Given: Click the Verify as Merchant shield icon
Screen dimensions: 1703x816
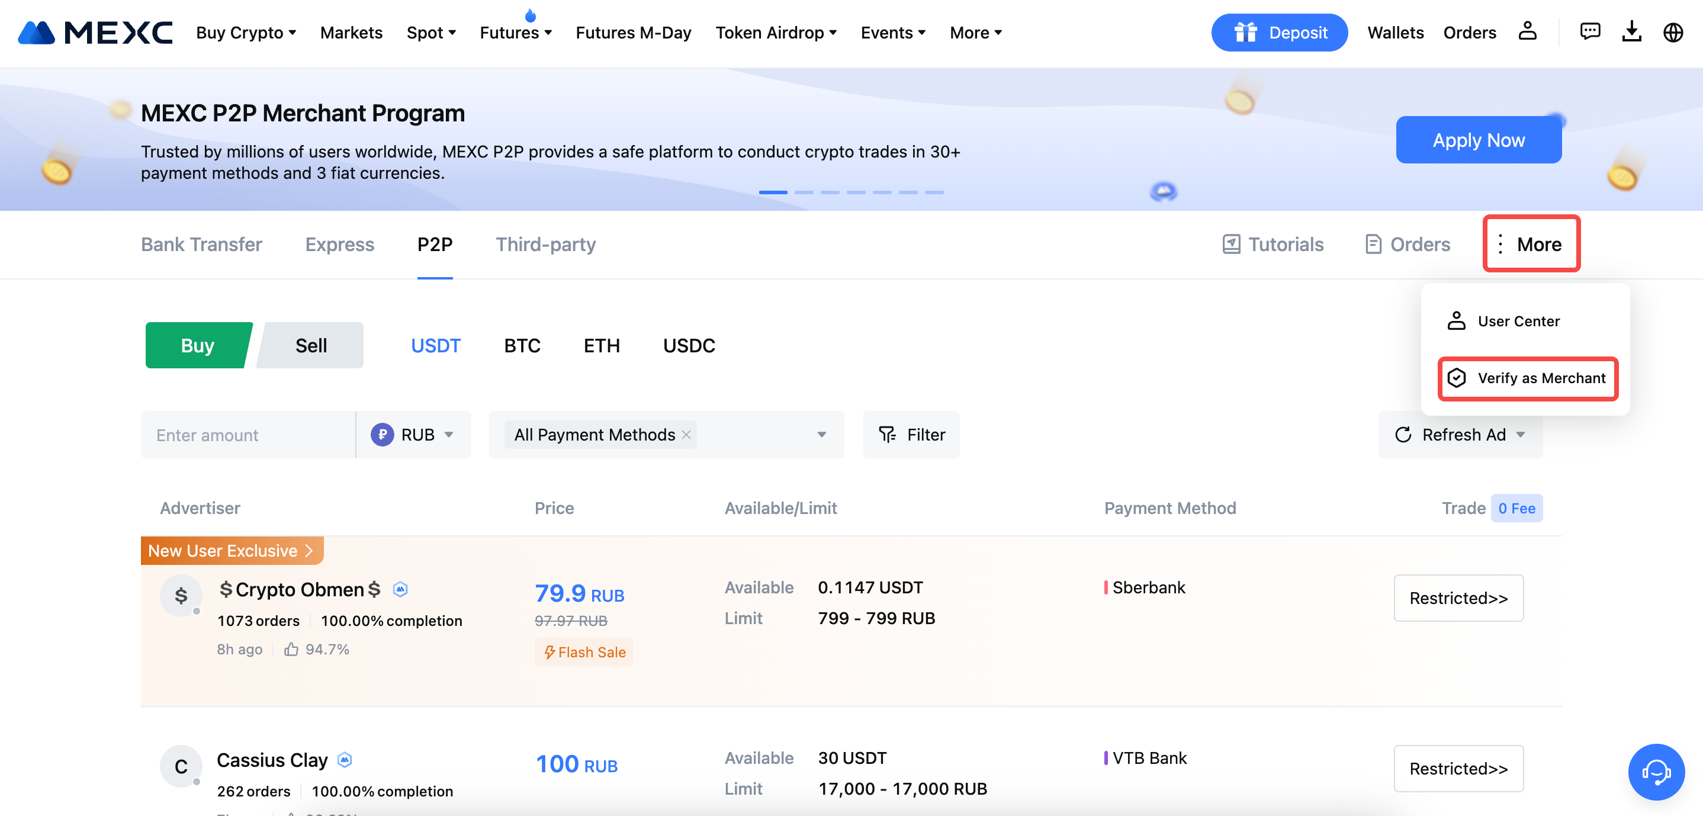Looking at the screenshot, I should tap(1457, 378).
